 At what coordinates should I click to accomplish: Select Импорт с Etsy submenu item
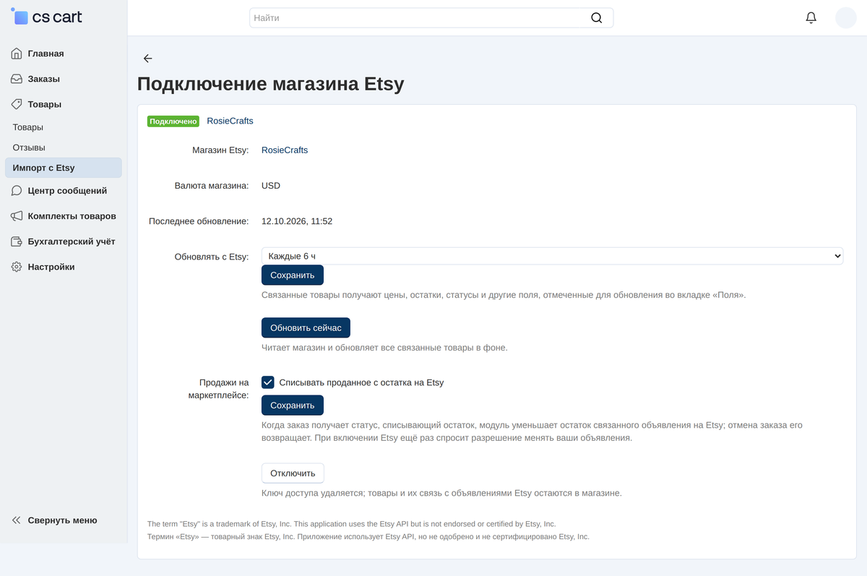(64, 168)
